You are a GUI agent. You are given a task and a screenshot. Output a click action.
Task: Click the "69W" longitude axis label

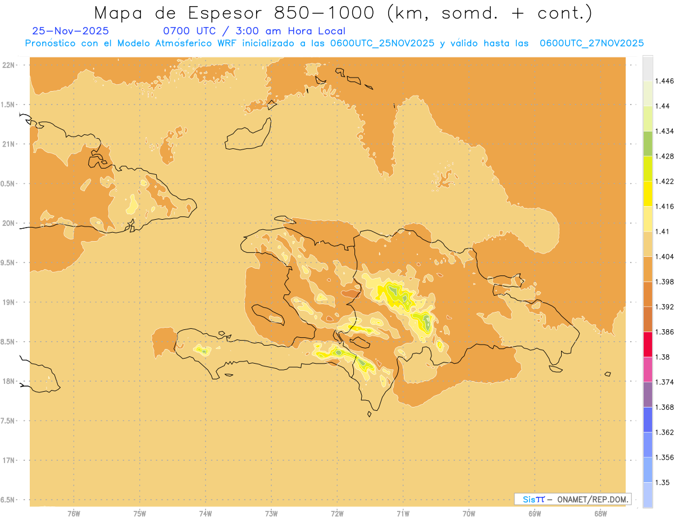[535, 513]
